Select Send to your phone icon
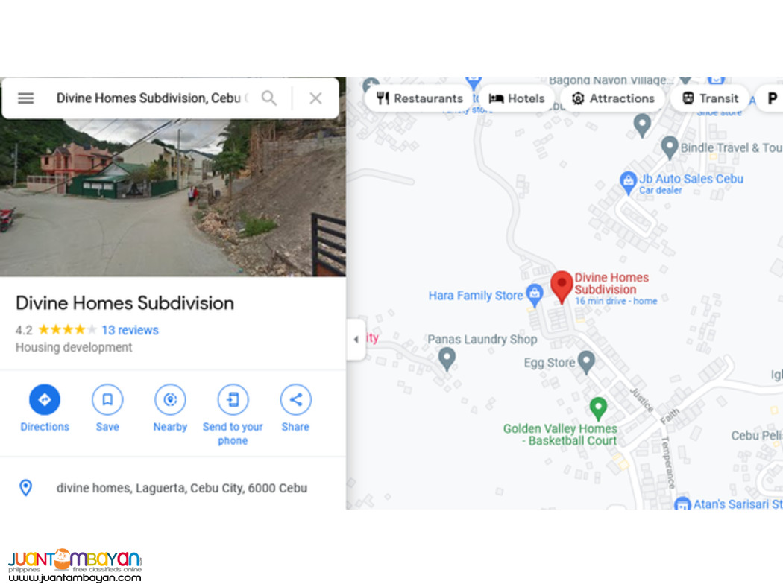This screenshot has height=587, width=783. [x=233, y=399]
